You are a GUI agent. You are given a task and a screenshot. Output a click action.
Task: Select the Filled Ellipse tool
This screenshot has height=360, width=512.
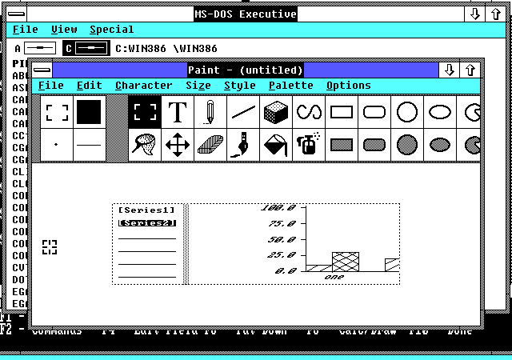coord(440,145)
